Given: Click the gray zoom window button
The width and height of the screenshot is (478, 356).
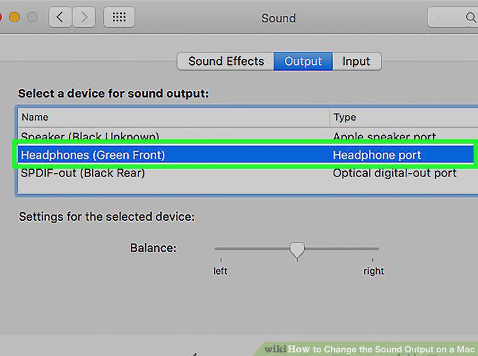Looking at the screenshot, I should coord(32,17).
